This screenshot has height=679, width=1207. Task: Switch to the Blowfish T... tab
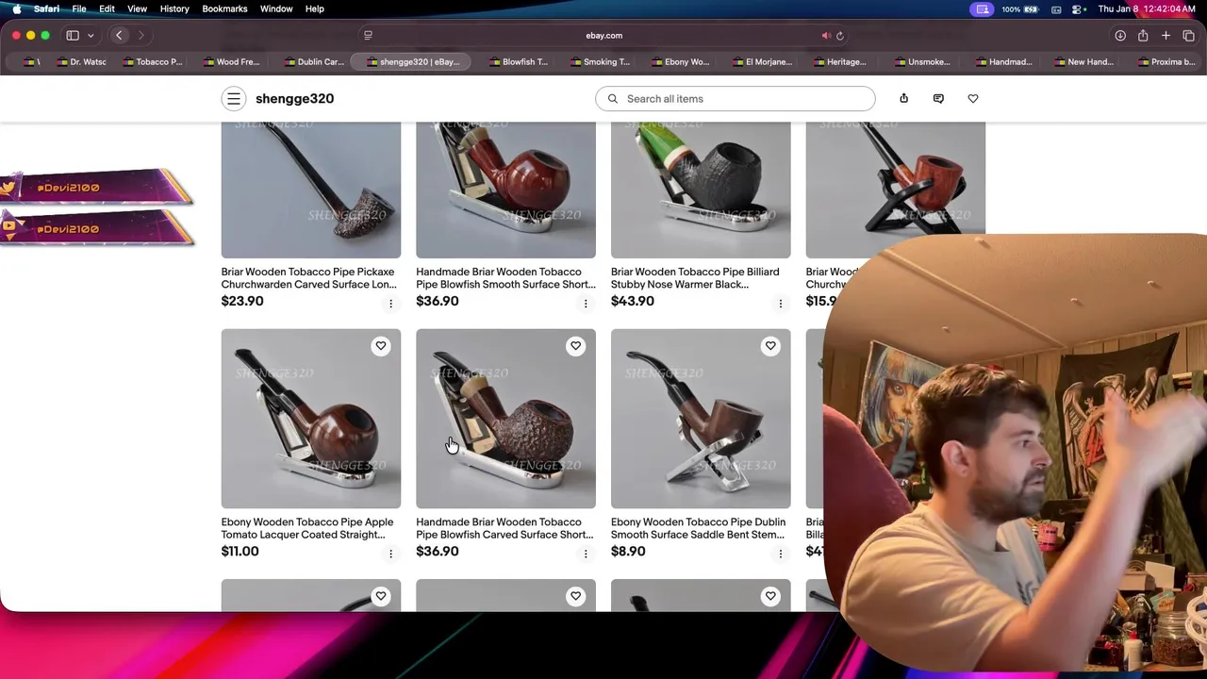[x=518, y=62]
